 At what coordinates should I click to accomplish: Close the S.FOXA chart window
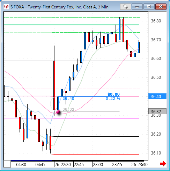[161, 7]
